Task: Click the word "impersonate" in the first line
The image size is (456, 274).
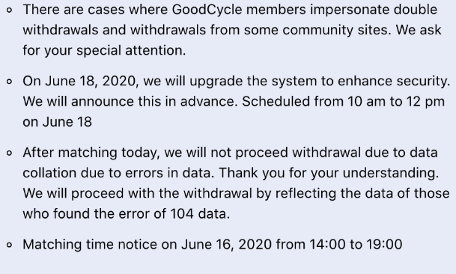Action: tap(350, 10)
